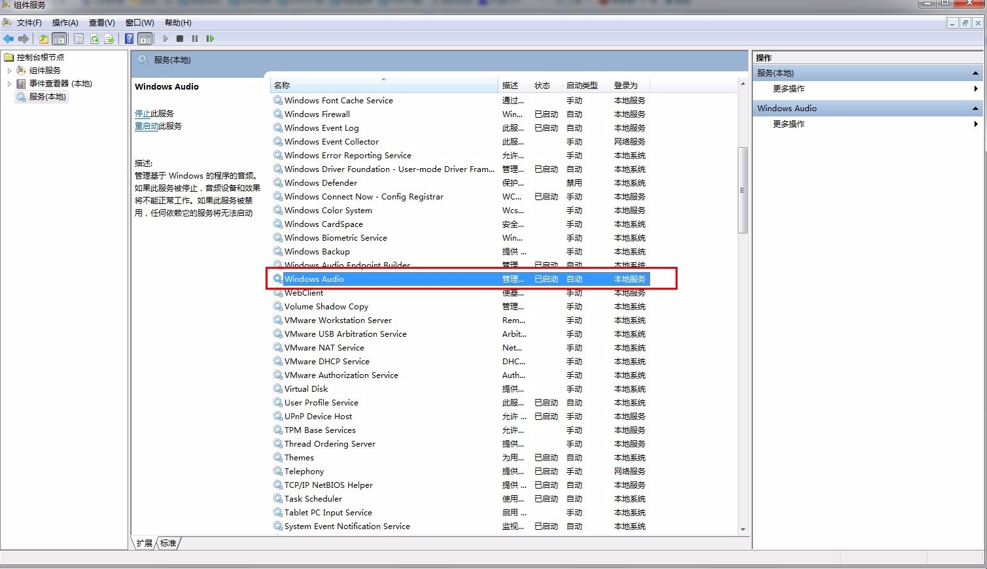
Task: Sort by the 启动类型 column header
Action: coord(586,85)
